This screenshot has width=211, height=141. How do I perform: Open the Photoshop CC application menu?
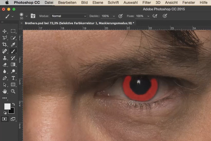pos(27,2)
